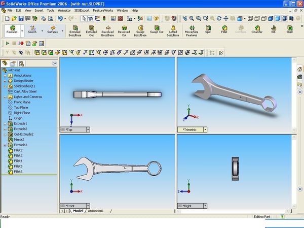Click the Undo icon
304x228 pixels.
click(60, 18)
